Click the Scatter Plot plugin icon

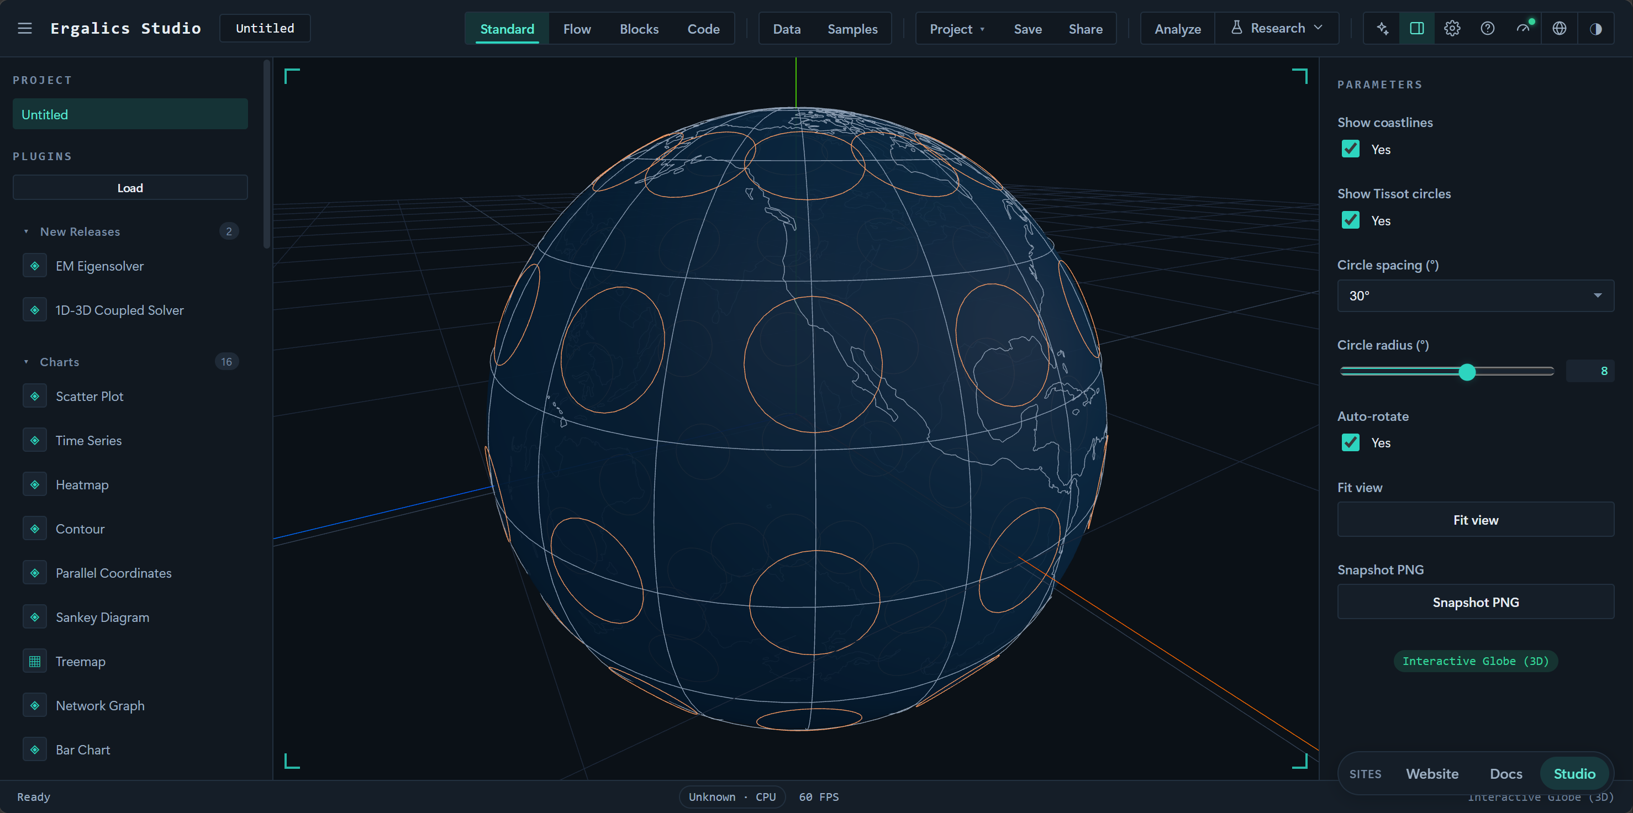pos(35,396)
